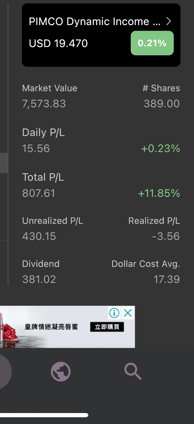Screen dimensions: 194x424
Task: Tap the Realized P/L -3.56 value
Action: (166, 236)
